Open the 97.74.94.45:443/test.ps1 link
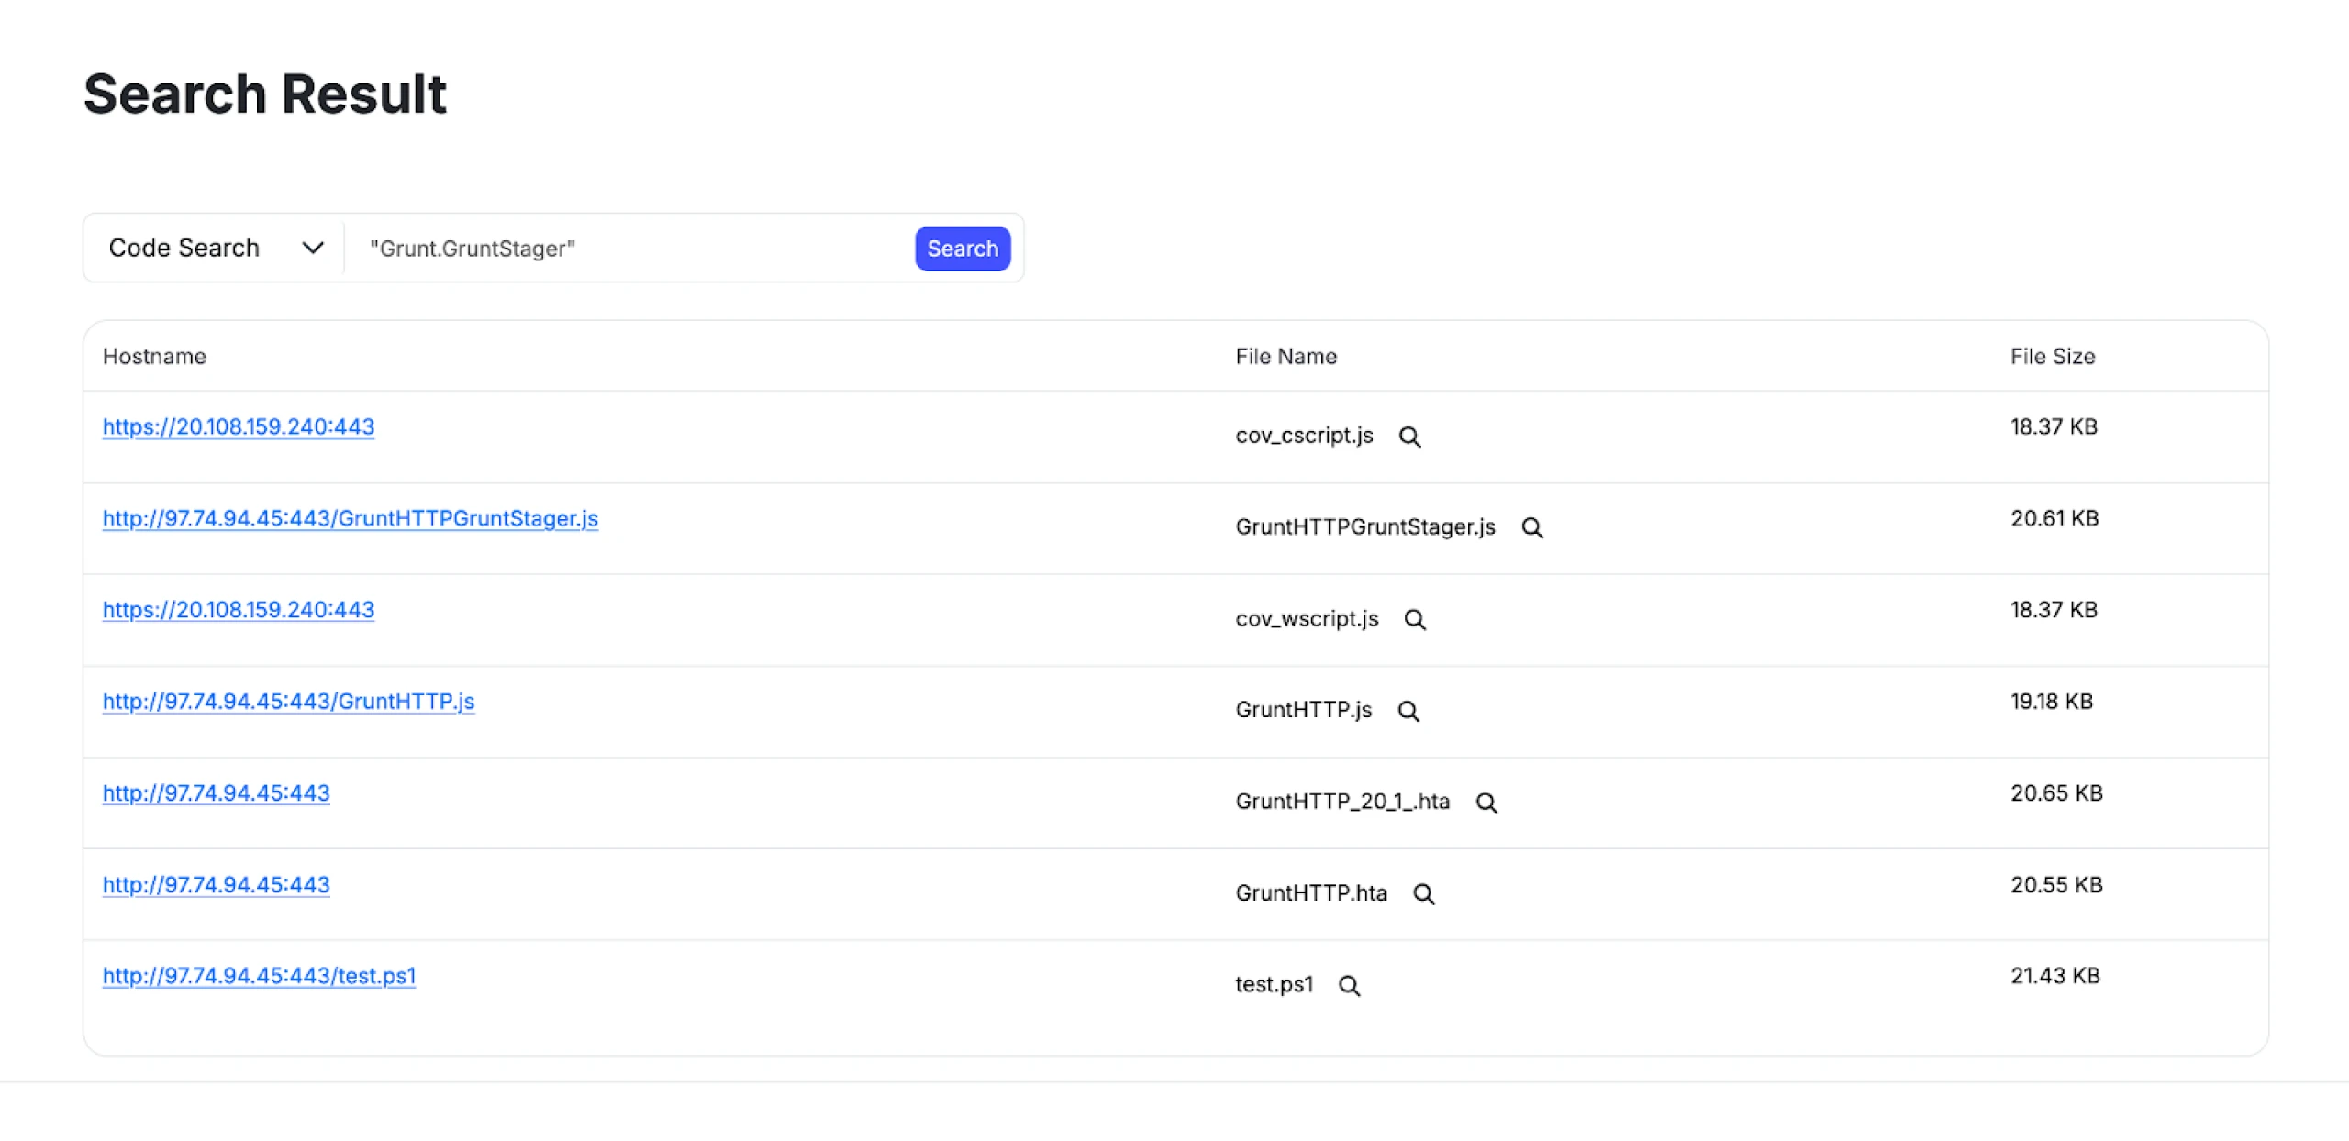Screen dimensions: 2349x1141 click(259, 976)
